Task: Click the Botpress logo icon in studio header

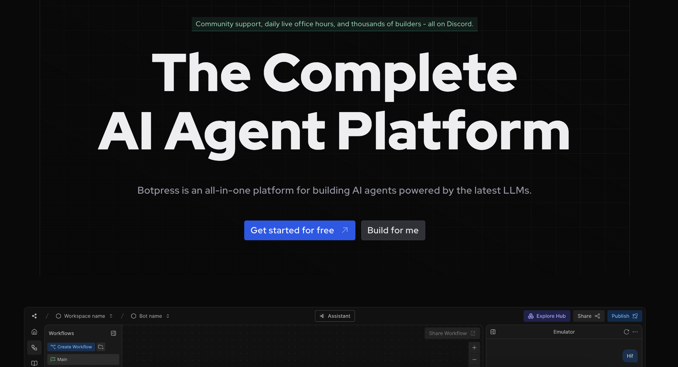Action: coord(34,316)
